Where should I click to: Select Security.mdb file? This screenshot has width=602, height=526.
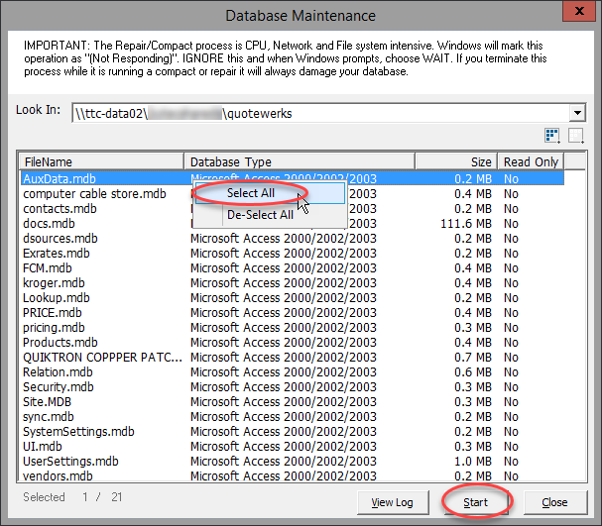click(x=59, y=387)
